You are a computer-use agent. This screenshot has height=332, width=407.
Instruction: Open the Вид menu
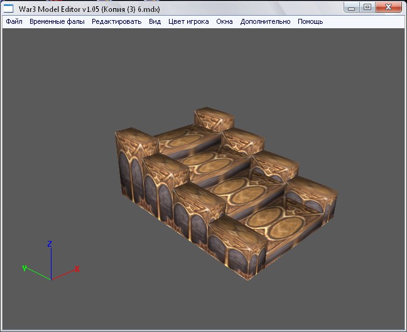(155, 21)
